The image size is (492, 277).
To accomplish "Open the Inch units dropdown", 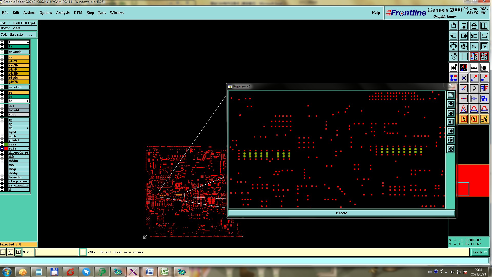I will tap(479, 252).
